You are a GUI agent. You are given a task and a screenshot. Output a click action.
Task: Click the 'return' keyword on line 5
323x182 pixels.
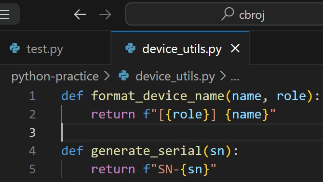point(113,169)
